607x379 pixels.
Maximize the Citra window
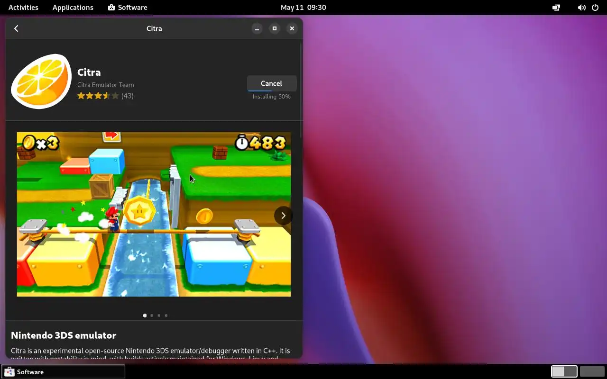pyautogui.click(x=275, y=28)
